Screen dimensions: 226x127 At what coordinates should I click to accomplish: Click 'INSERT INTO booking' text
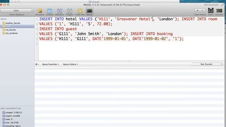pos(151,34)
